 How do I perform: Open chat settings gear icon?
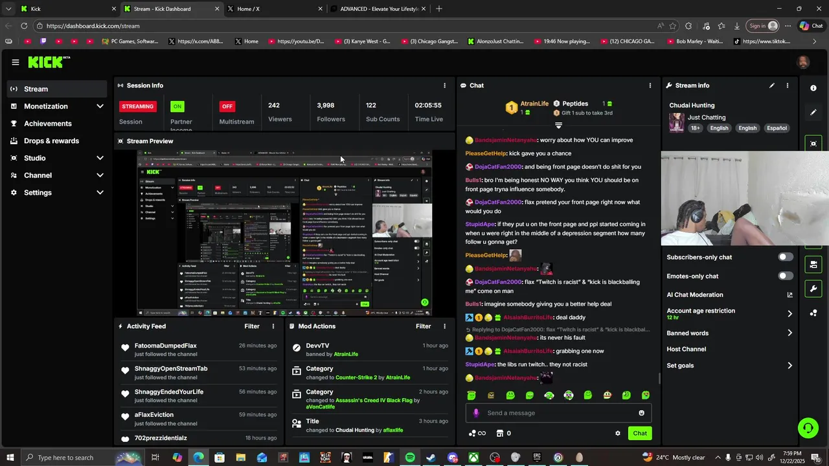[618, 434]
